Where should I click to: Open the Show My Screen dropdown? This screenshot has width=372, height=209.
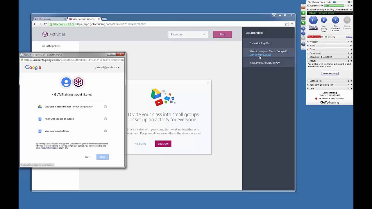tap(313, 29)
